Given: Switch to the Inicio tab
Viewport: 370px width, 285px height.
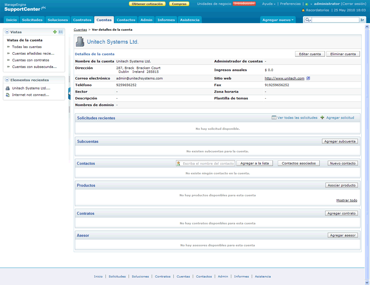Looking at the screenshot, I should tap(11, 20).
